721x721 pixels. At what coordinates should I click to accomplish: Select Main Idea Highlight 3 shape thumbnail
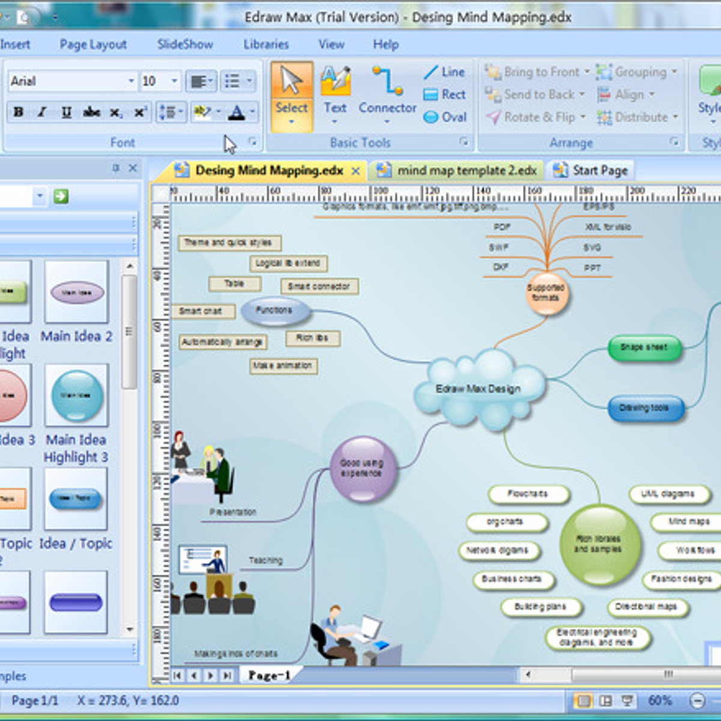click(76, 395)
